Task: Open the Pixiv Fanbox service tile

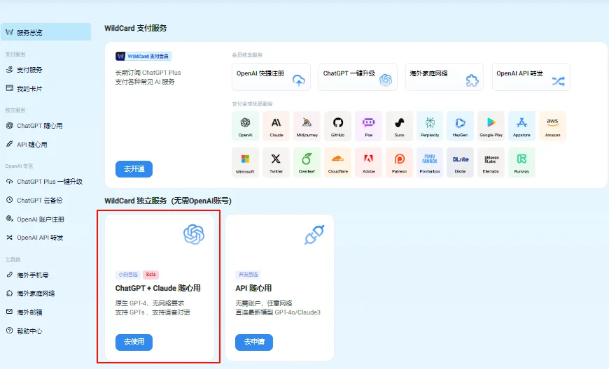Action: (430, 162)
